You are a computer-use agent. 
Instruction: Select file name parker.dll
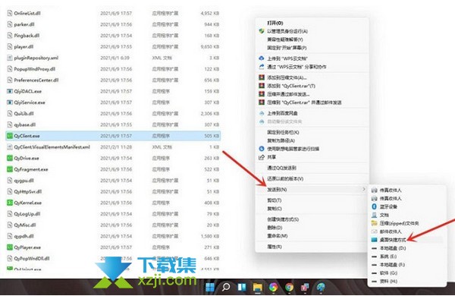coord(24,24)
